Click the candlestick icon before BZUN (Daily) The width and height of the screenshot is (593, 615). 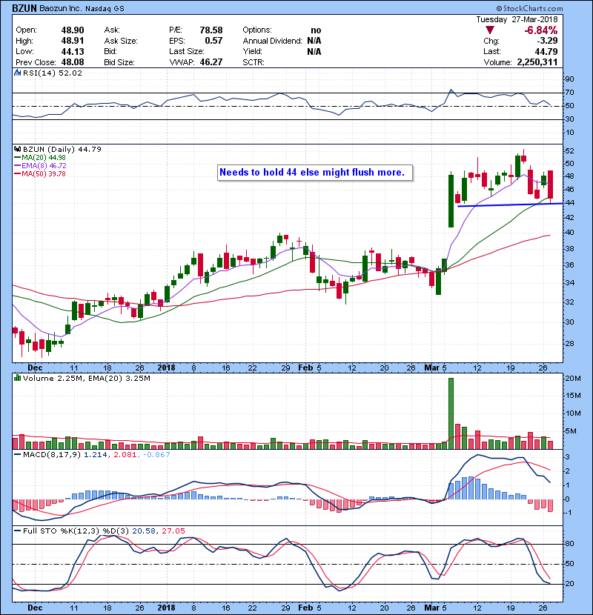17,149
